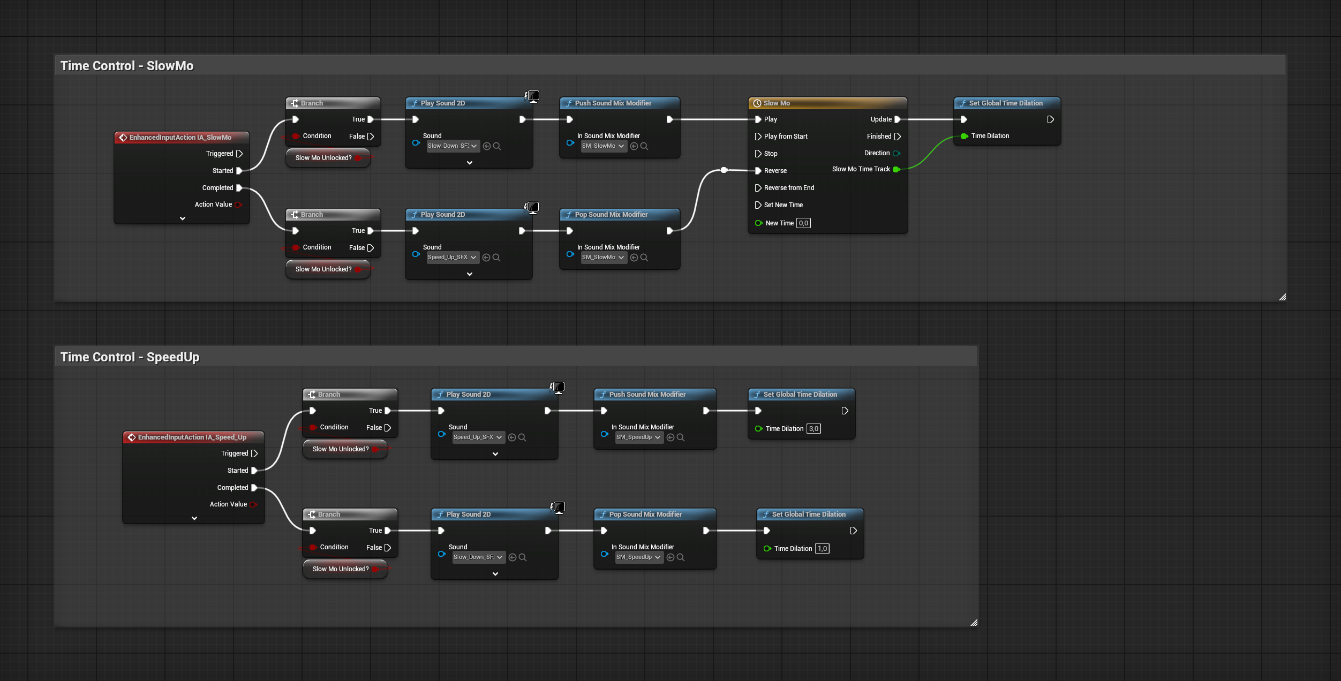Click the Set New Time exec pin

point(758,205)
